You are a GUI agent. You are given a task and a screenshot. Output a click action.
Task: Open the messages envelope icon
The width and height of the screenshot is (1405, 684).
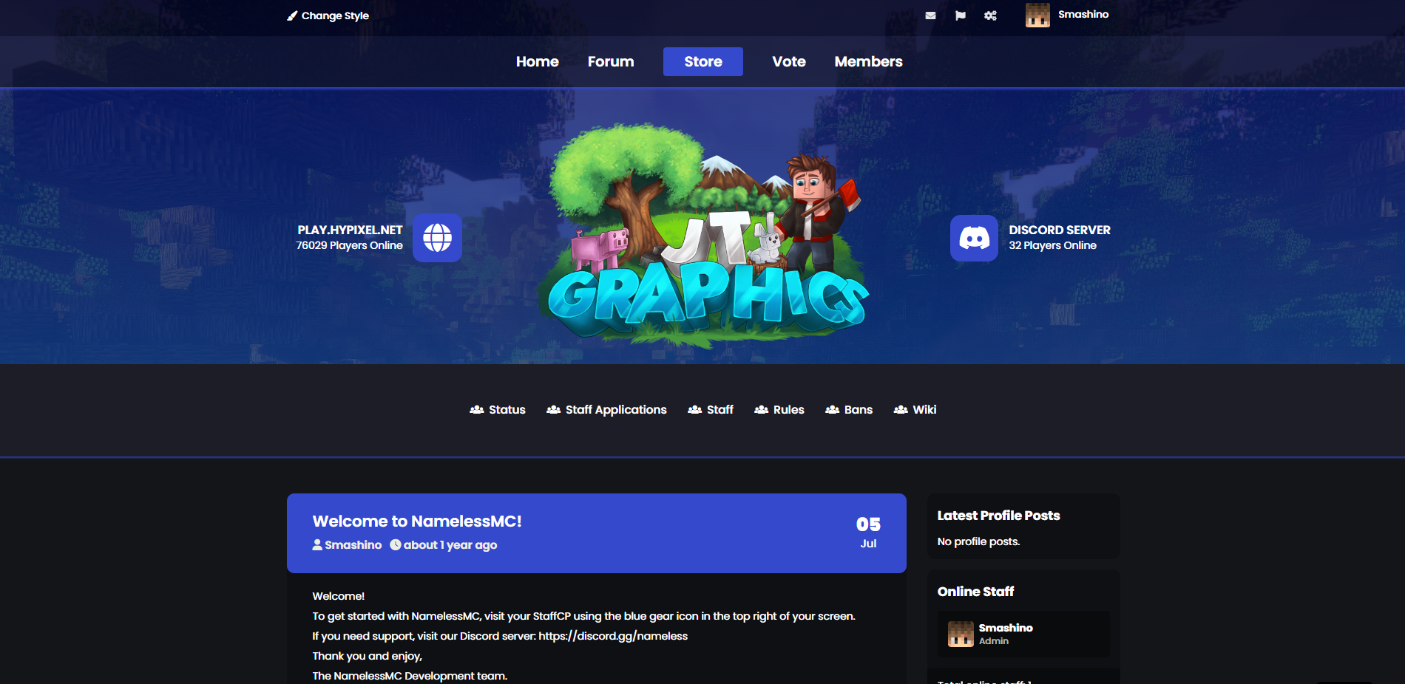coord(930,16)
